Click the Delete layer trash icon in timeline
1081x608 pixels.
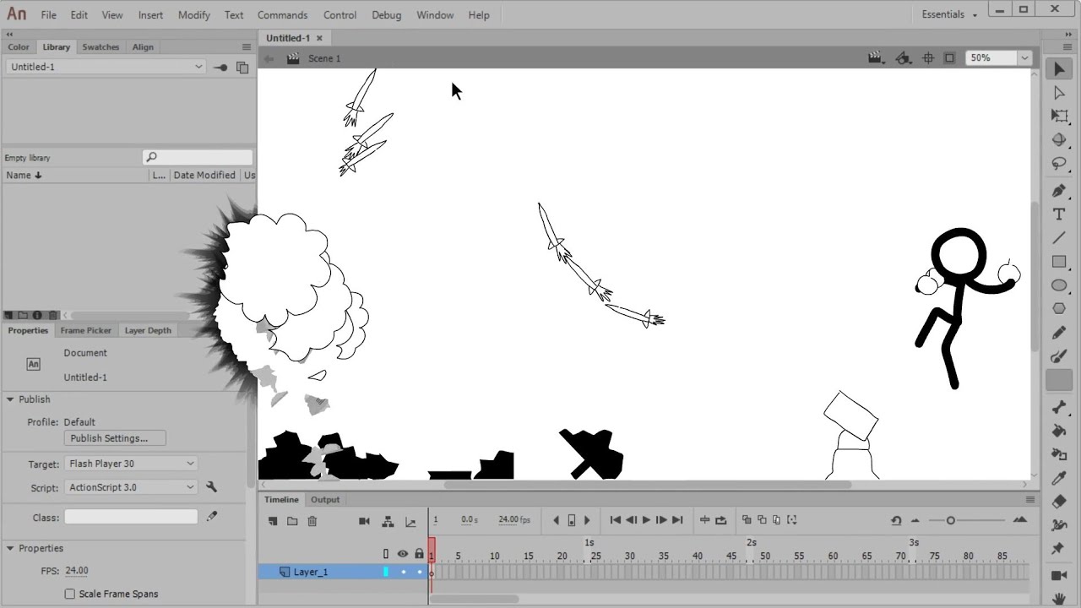[312, 521]
